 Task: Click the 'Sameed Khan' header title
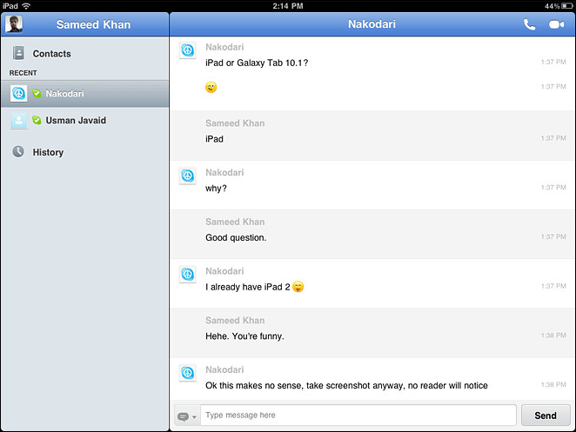93,24
